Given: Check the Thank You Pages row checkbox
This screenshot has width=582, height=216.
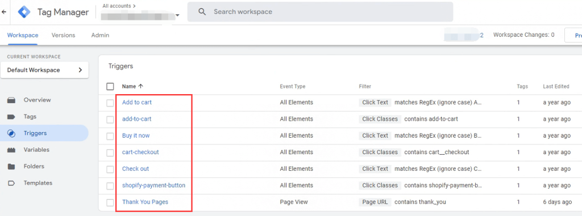Looking at the screenshot, I should click(110, 202).
